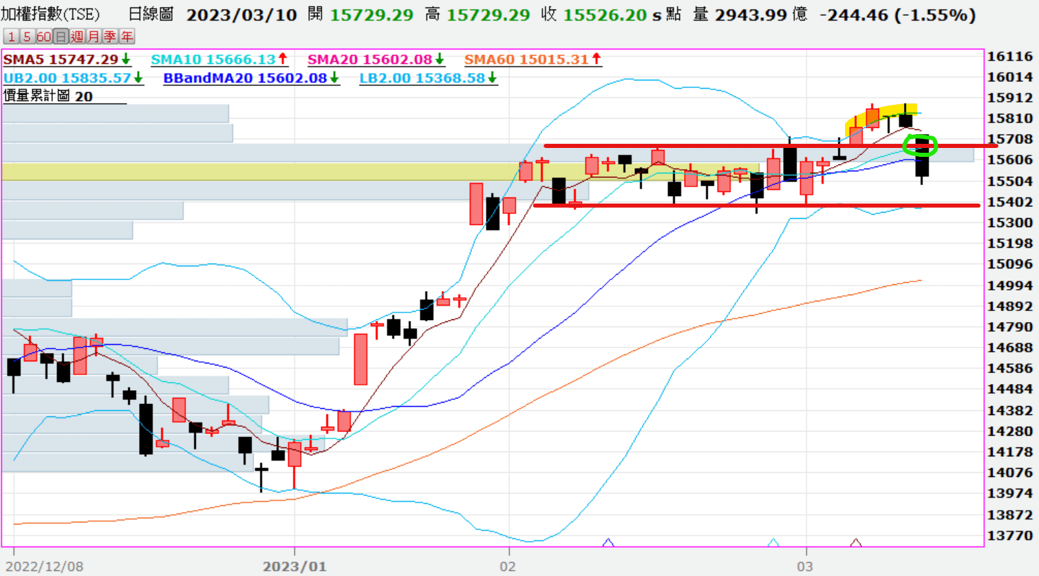
Task: Click the high price 15729.29 after 高
Action: pyautogui.click(x=489, y=15)
